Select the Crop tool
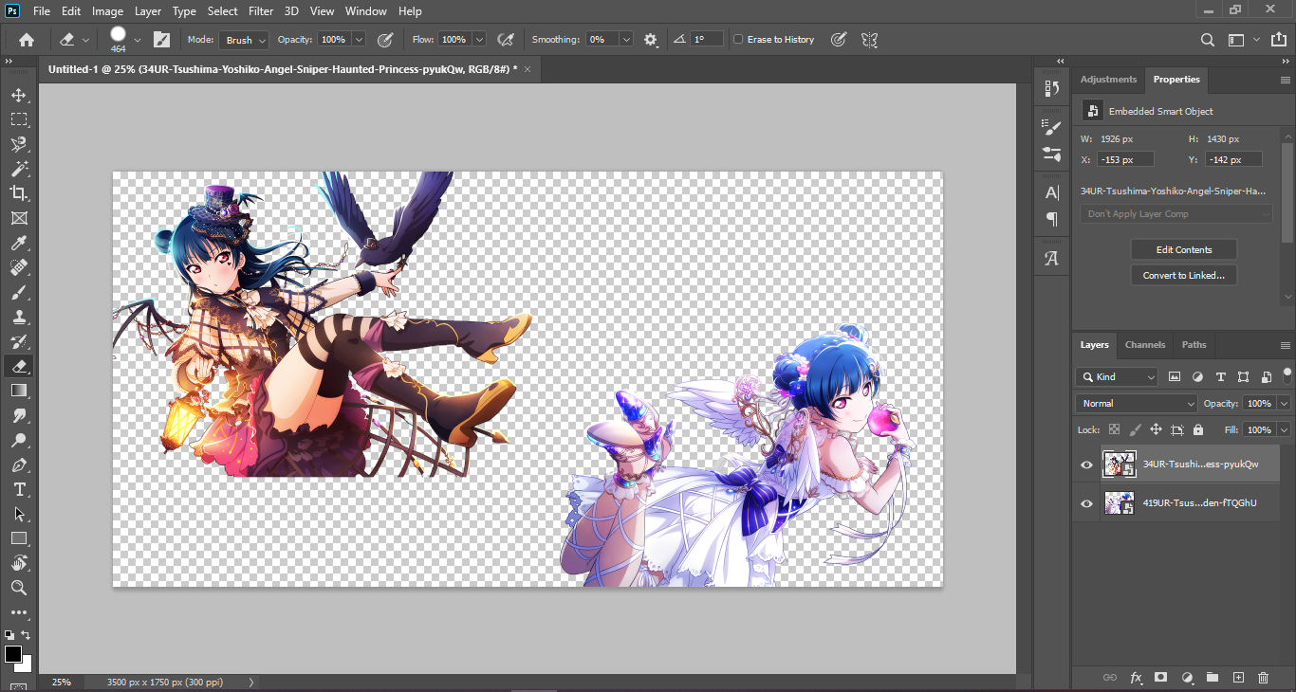 (x=18, y=193)
